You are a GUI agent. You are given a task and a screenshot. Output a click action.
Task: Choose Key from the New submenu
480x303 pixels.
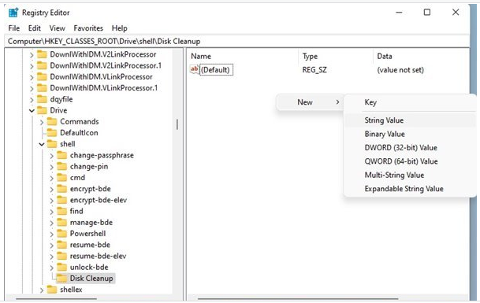click(x=410, y=102)
